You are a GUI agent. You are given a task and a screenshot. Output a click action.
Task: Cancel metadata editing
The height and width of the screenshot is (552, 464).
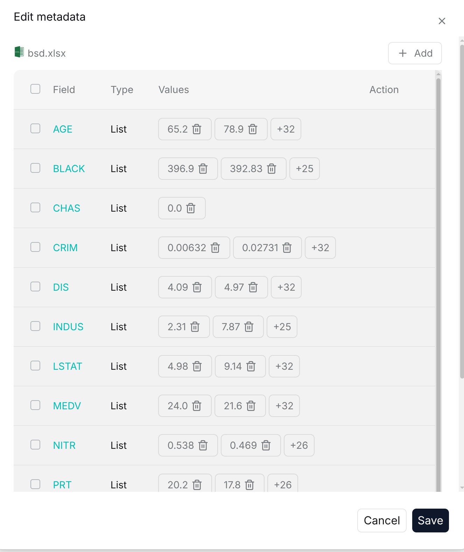point(382,521)
